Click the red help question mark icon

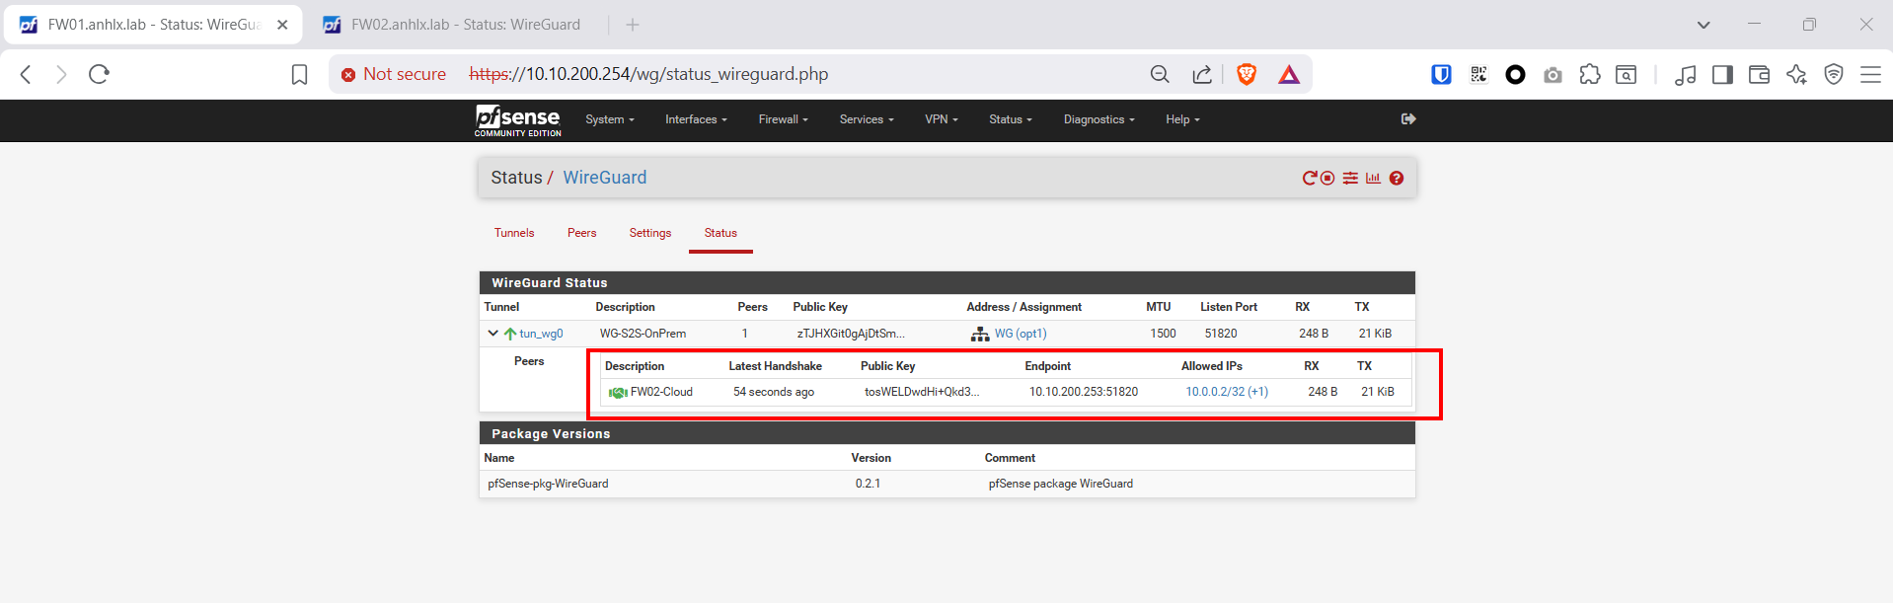pyautogui.click(x=1397, y=179)
